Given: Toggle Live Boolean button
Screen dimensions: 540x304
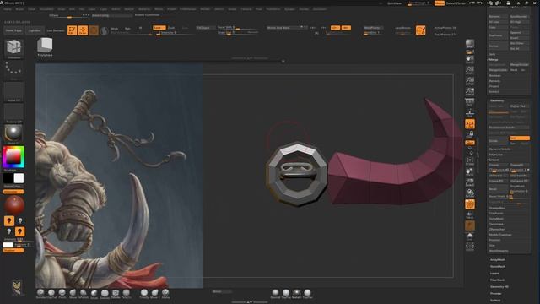Looking at the screenshot, I should 56,30.
